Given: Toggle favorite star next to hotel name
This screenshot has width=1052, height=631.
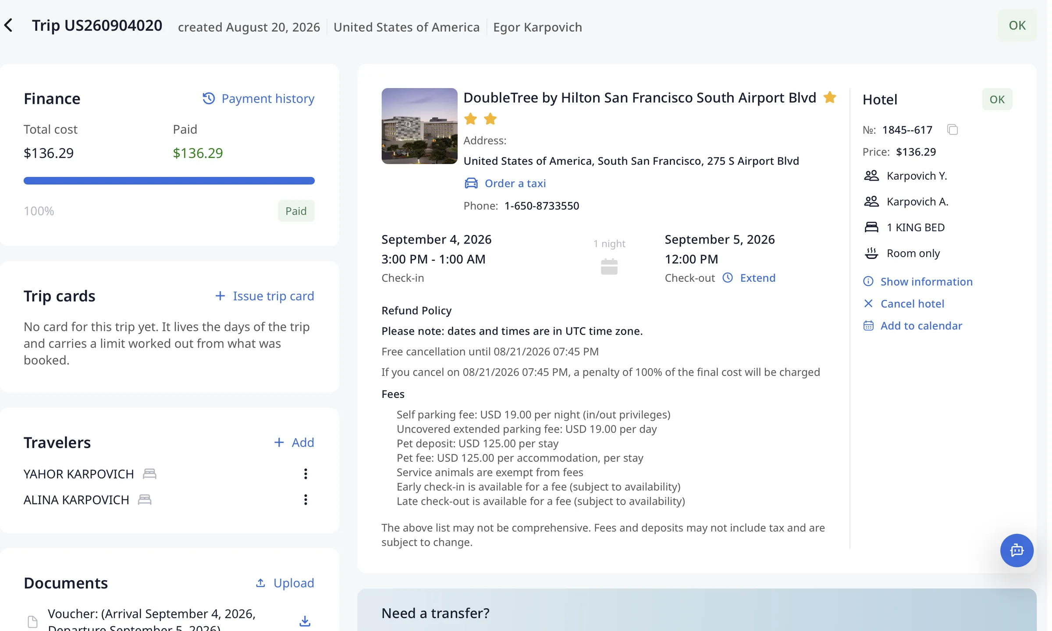Looking at the screenshot, I should pos(830,97).
